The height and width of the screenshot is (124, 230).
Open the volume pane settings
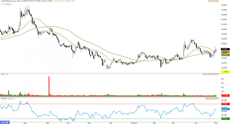click(215, 74)
